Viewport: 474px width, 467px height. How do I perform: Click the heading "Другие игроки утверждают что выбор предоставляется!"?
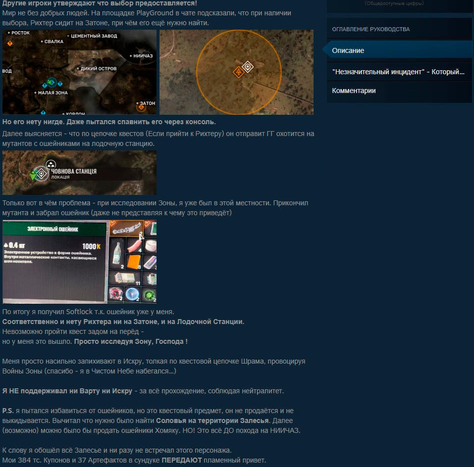point(100,3)
